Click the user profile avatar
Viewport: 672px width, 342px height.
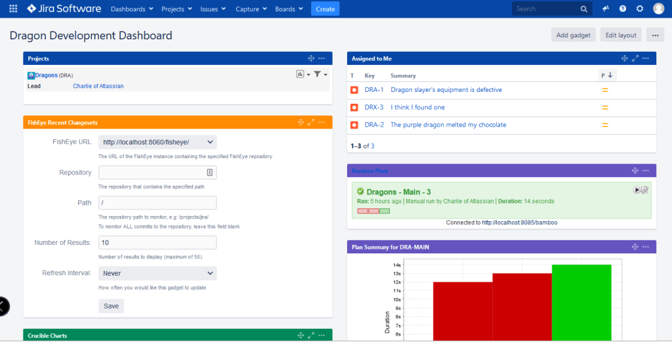tap(658, 9)
